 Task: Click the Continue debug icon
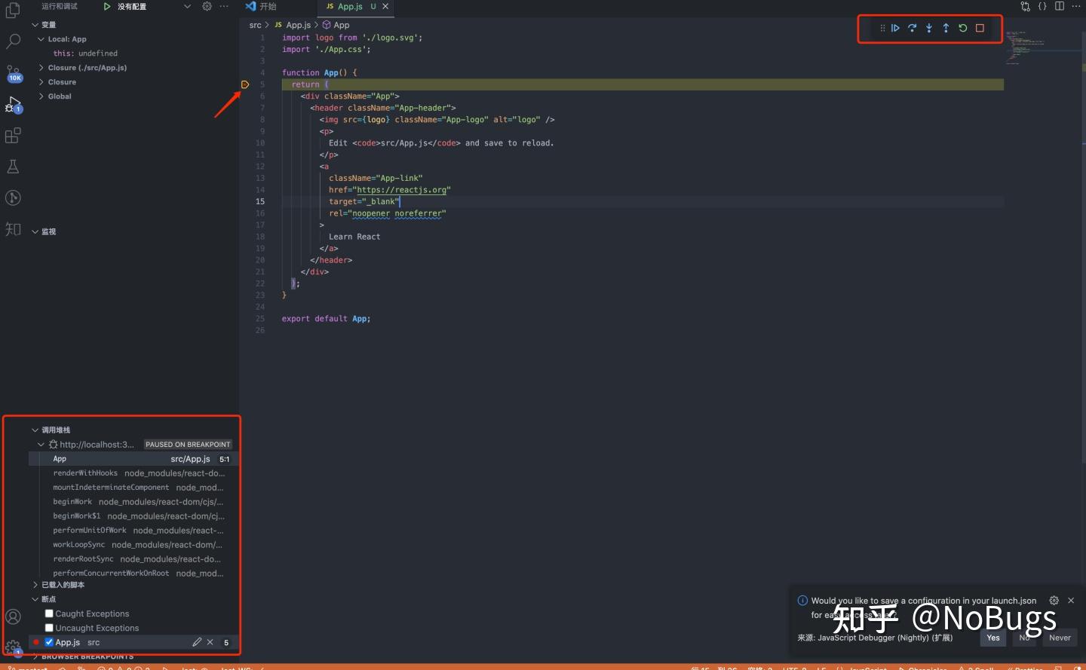tap(895, 28)
